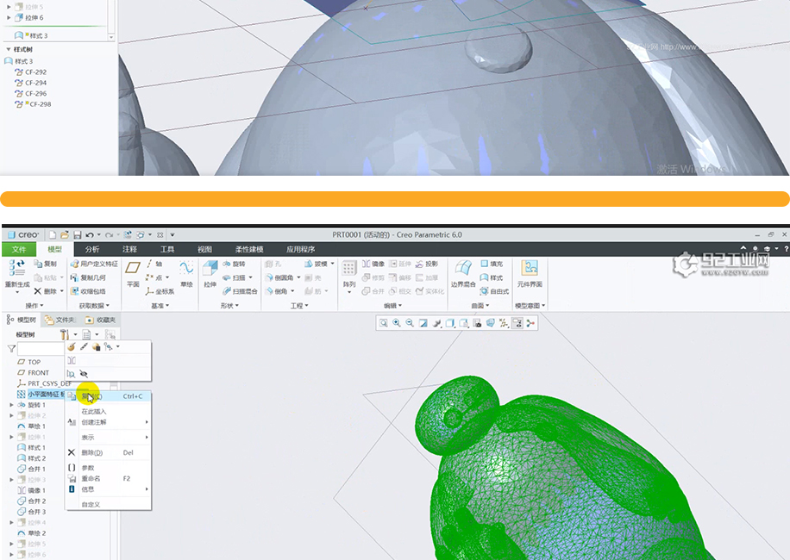The height and width of the screenshot is (560, 790).
Task: Click the 坐标系 (Coordinate System) tool
Action: (160, 291)
